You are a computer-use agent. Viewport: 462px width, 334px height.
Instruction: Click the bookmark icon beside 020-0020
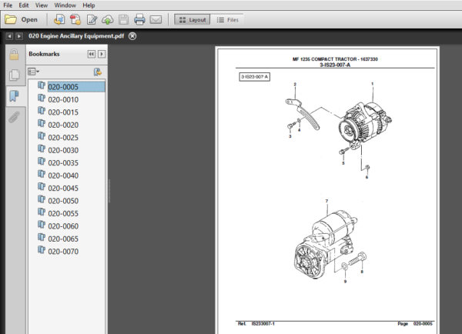point(42,123)
